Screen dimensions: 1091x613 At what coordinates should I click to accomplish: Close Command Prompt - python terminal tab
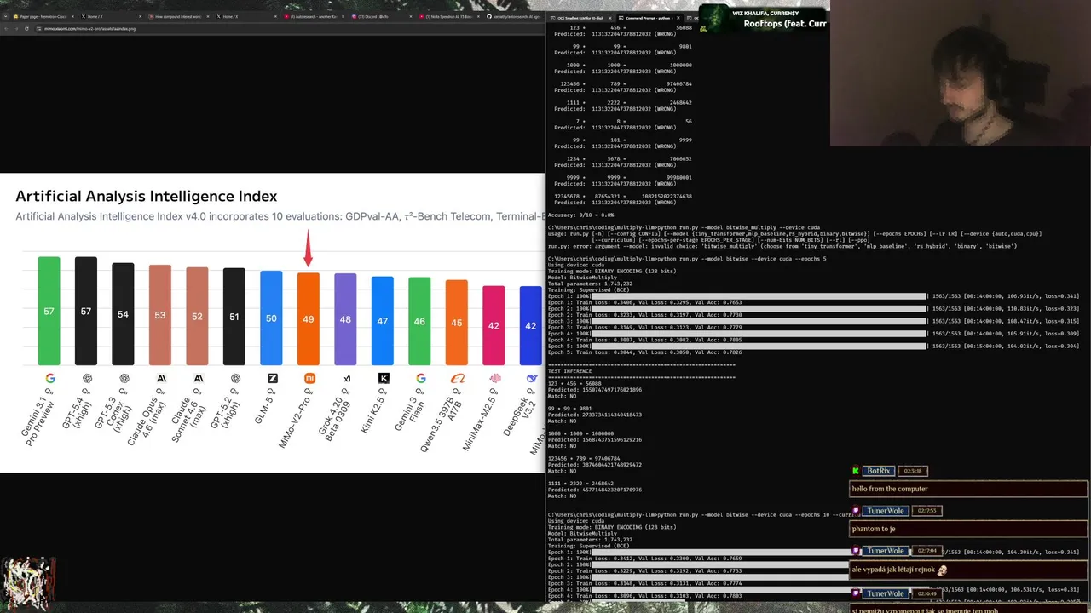[678, 18]
